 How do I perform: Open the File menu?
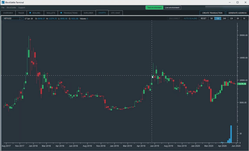pos(3,7)
